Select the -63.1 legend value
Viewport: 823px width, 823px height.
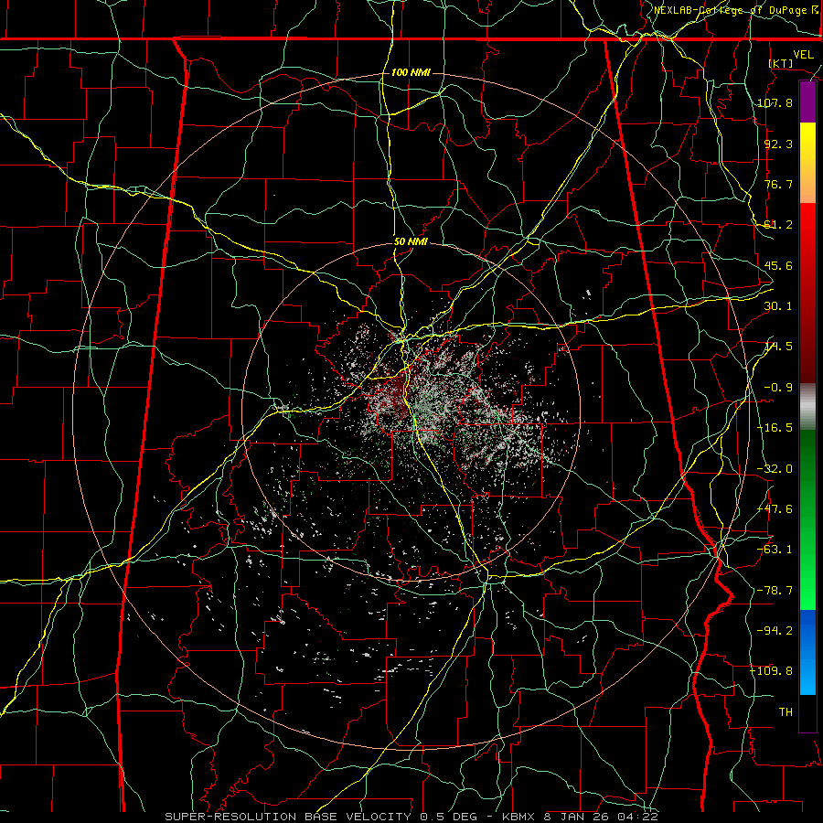coord(775,550)
